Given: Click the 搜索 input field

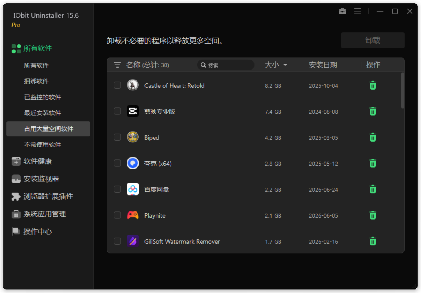Looking at the screenshot, I should (226, 65).
